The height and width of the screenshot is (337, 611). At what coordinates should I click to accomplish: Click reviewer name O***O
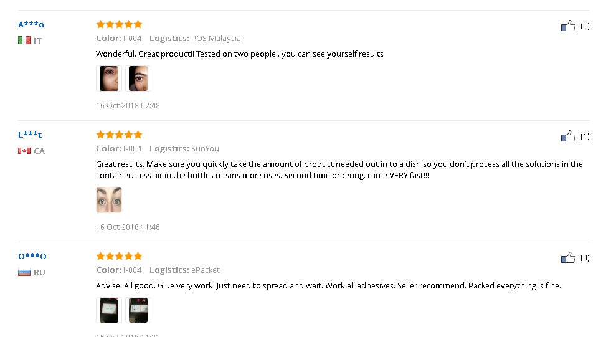point(32,257)
